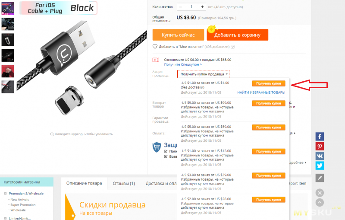Share via VK icon

[320, 156]
